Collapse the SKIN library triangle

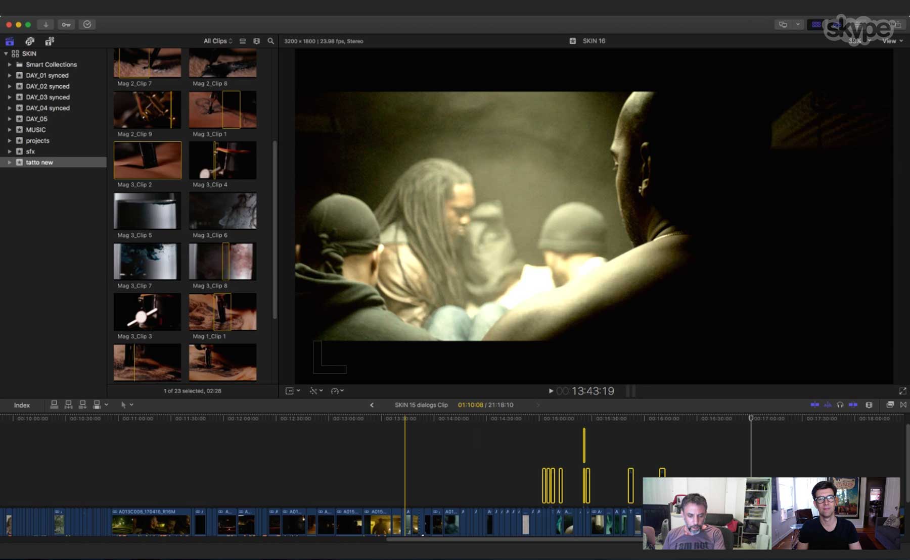(x=6, y=54)
